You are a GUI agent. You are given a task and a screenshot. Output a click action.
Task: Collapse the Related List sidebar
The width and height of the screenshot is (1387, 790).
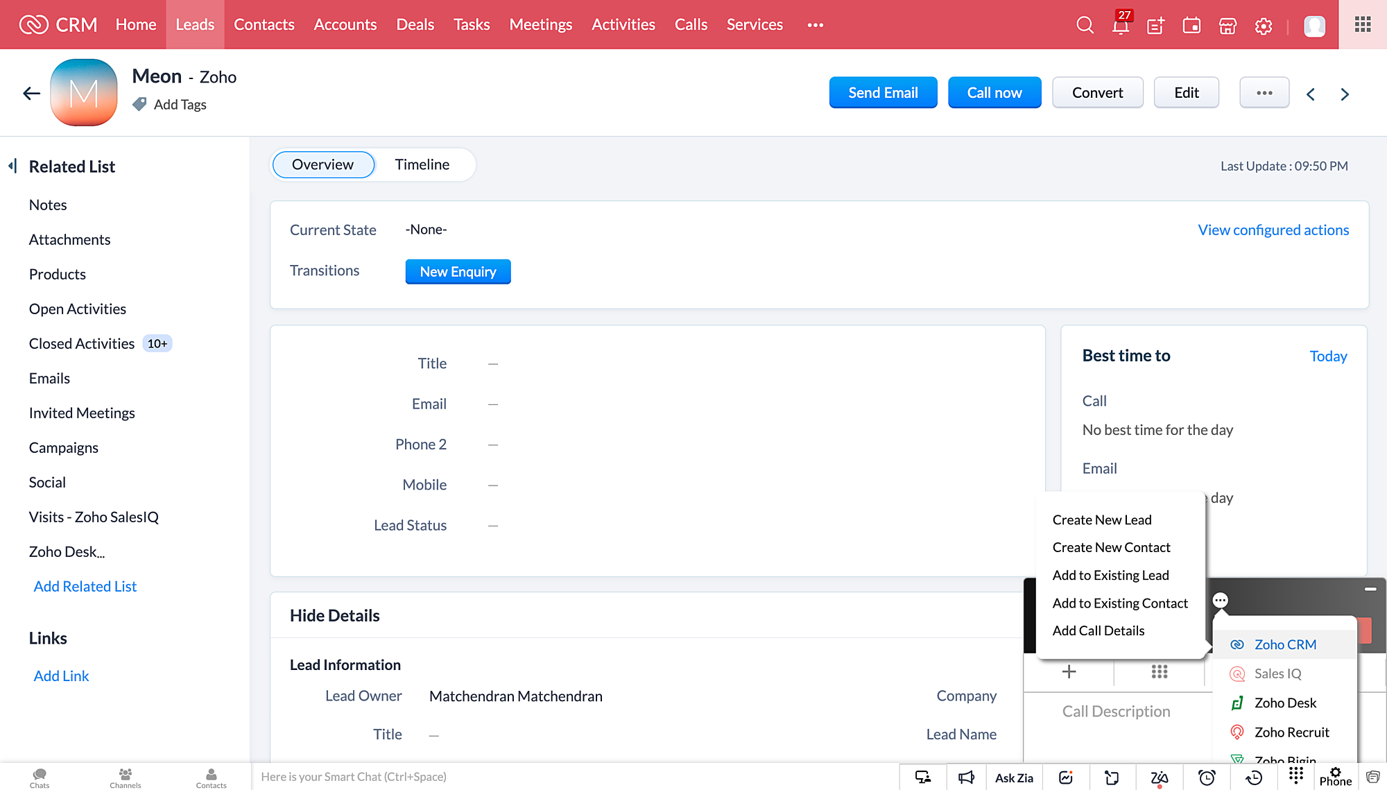pyautogui.click(x=12, y=166)
